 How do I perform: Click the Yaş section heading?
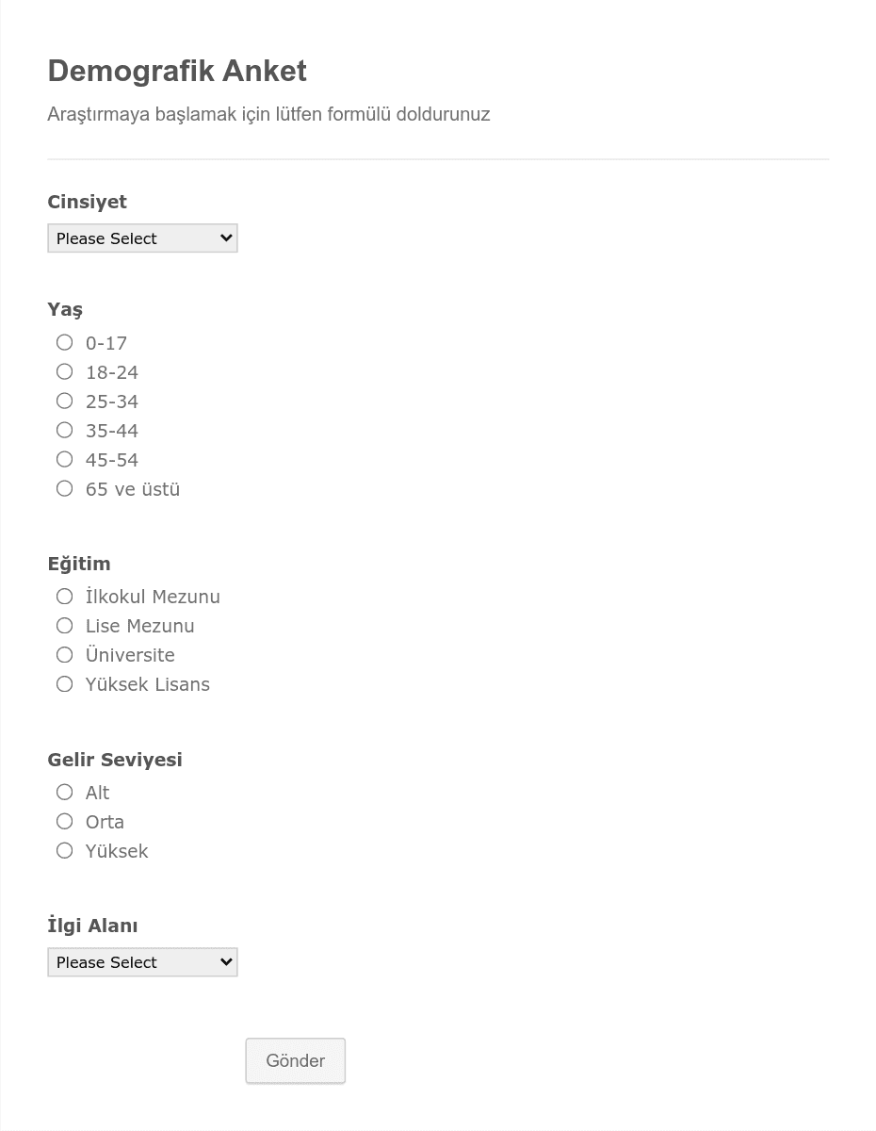tap(65, 308)
